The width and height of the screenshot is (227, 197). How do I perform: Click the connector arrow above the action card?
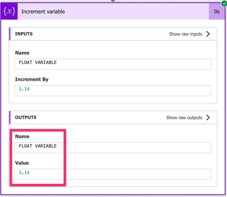click(x=113, y=1)
